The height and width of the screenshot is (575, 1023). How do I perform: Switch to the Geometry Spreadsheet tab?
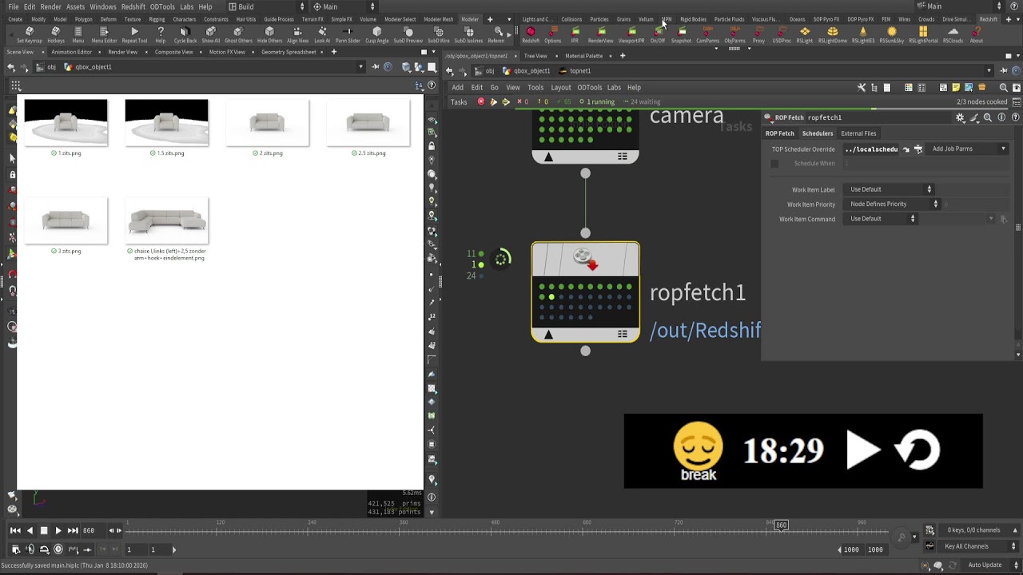[x=289, y=52]
